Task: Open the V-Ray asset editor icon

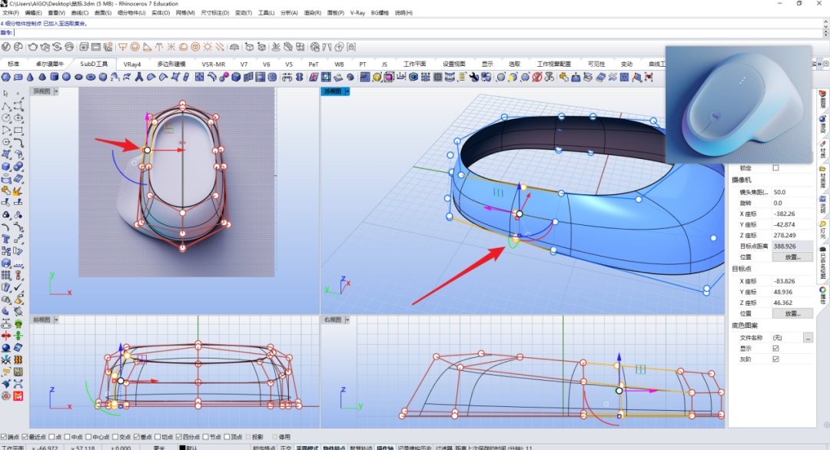Action: point(6,47)
